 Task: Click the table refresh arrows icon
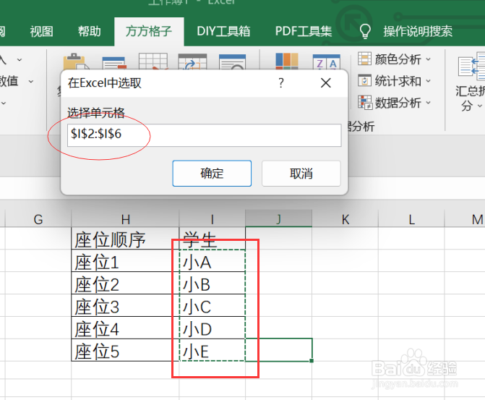pos(192,62)
